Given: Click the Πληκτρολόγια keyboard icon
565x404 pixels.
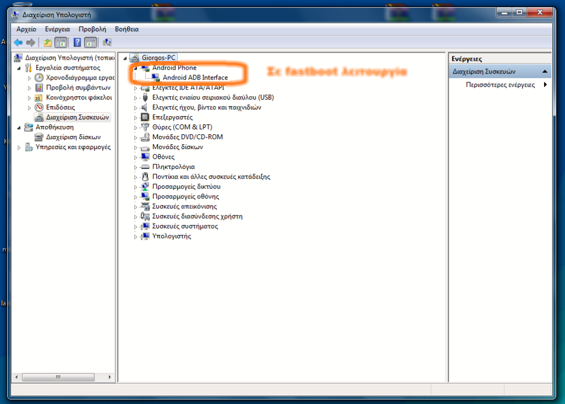Looking at the screenshot, I should [145, 167].
